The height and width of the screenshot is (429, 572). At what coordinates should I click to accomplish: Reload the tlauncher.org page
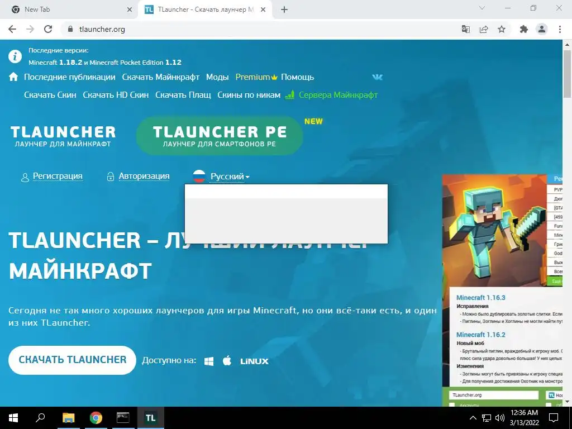tap(48, 29)
